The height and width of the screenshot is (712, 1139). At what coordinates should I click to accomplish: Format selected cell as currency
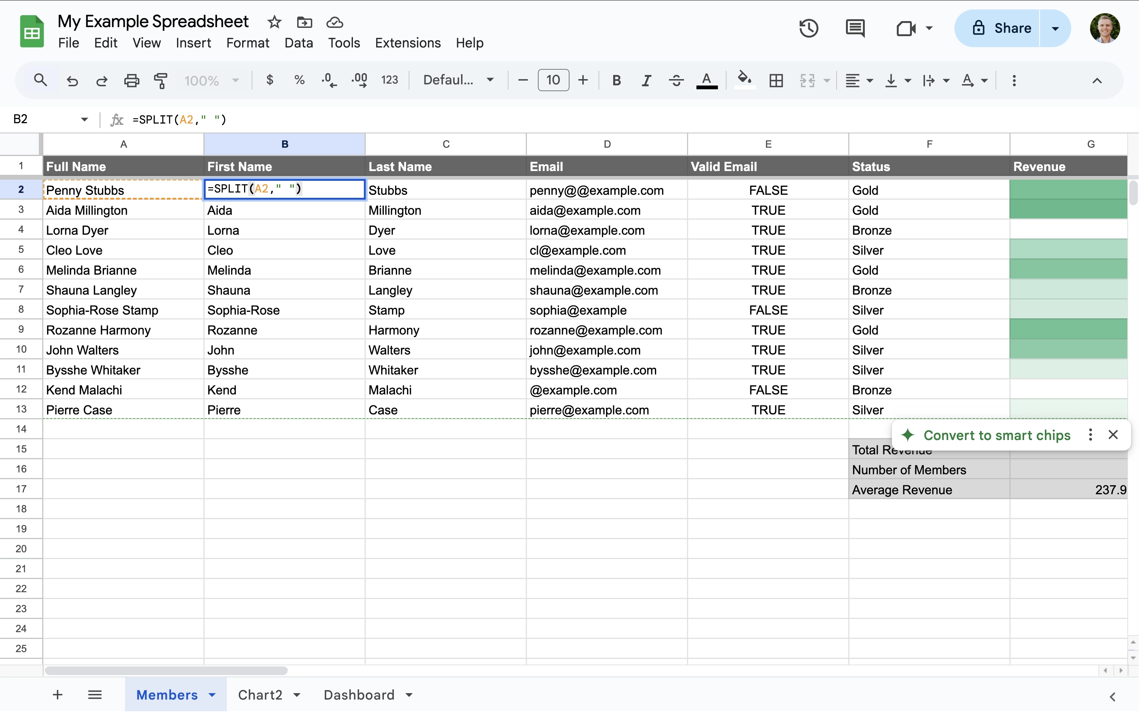[270, 80]
